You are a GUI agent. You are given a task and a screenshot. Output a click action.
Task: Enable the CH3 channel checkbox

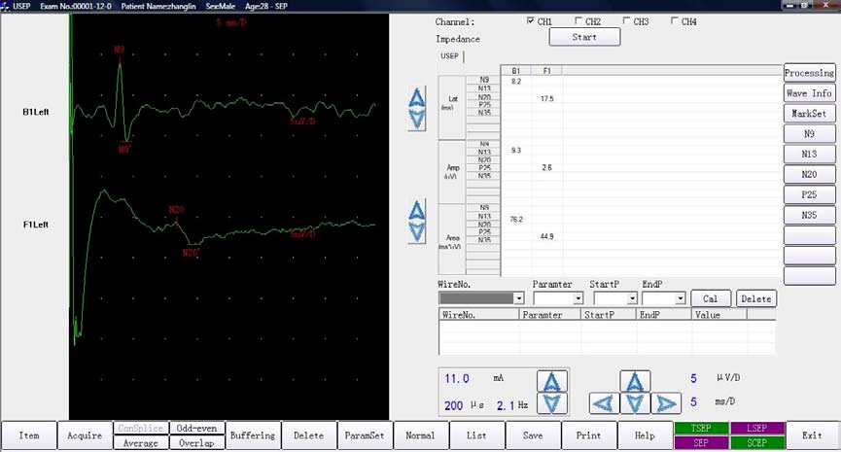626,21
